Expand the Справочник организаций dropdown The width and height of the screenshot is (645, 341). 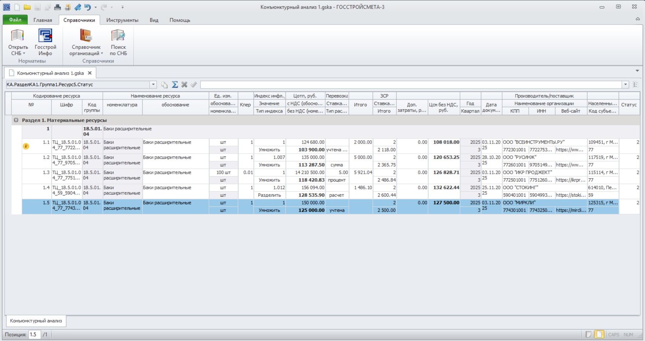click(x=86, y=42)
